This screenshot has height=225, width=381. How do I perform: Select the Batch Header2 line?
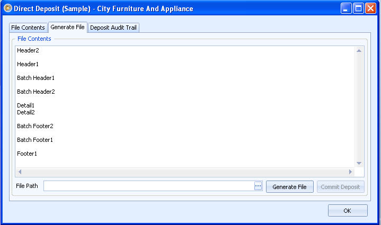[x=36, y=92]
